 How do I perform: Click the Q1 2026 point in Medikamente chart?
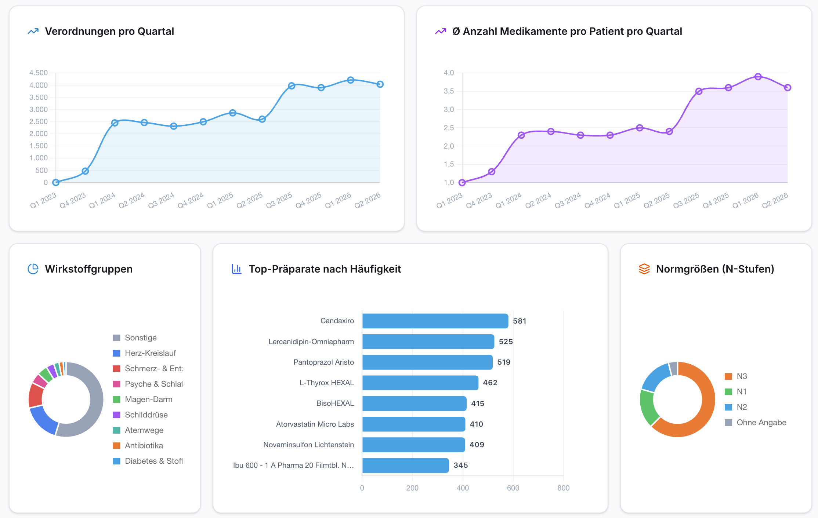[758, 77]
